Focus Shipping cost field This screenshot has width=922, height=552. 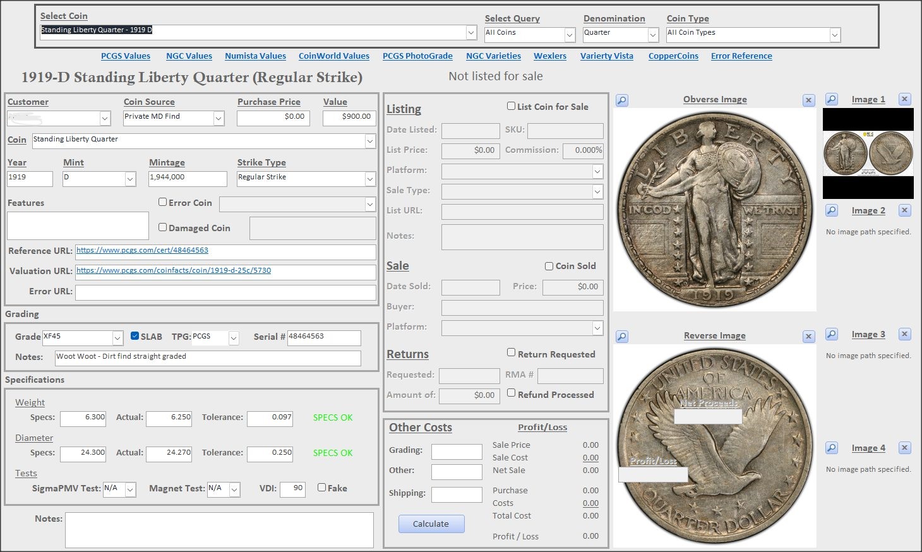(457, 495)
